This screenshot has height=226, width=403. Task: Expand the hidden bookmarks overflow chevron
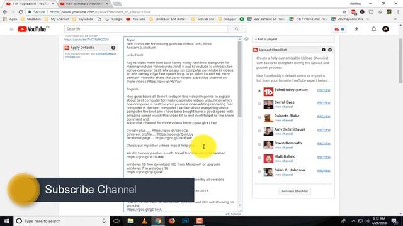pos(395,19)
